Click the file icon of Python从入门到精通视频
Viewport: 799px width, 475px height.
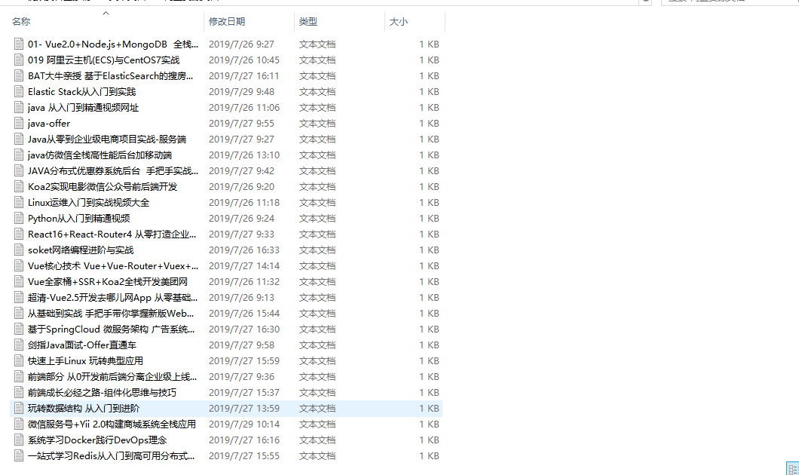[19, 218]
